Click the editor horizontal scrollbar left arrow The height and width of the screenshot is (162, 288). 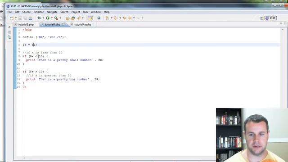24,158
